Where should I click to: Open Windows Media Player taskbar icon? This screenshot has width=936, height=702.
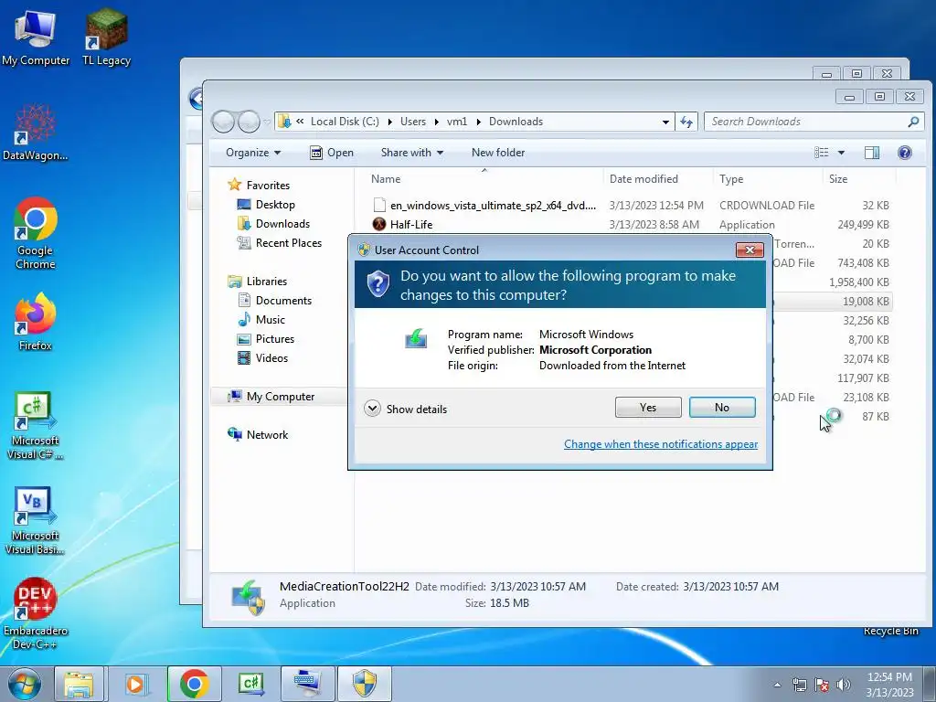pyautogui.click(x=135, y=684)
